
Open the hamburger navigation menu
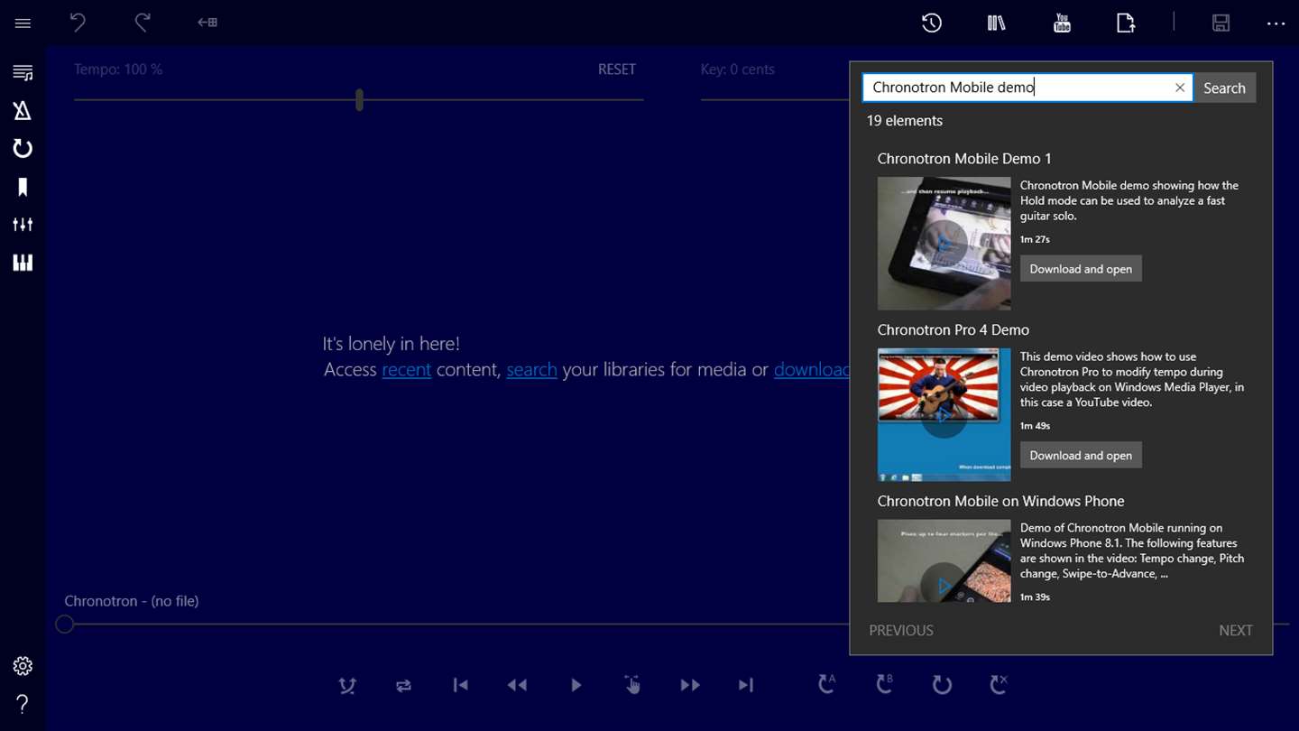23,23
